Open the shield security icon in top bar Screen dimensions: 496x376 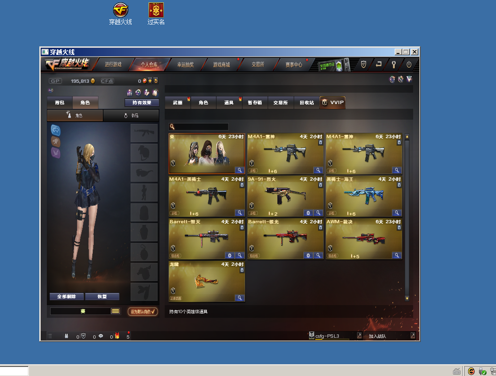363,64
